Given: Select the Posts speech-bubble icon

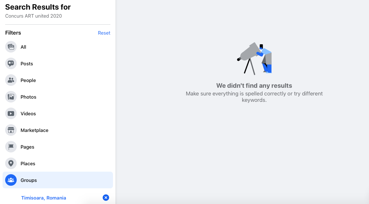Looking at the screenshot, I should click(x=11, y=64).
